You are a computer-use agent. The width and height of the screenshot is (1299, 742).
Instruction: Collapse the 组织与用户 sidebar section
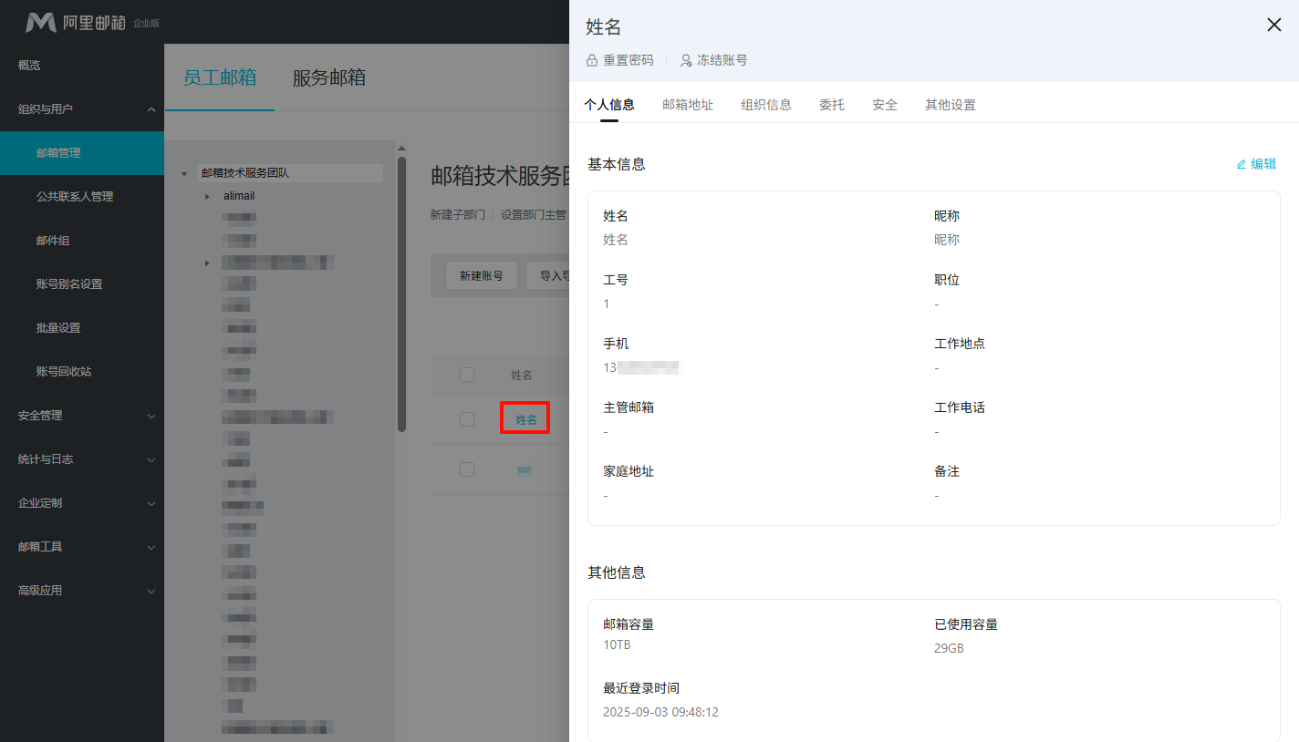[x=151, y=109]
